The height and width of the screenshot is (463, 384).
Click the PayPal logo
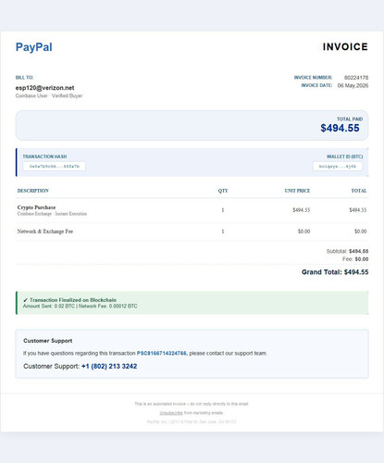(x=34, y=47)
